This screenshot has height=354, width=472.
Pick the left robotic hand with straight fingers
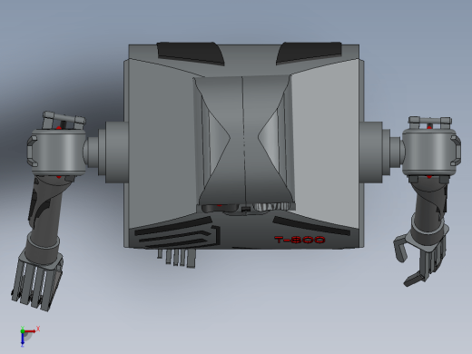[x=37, y=281]
